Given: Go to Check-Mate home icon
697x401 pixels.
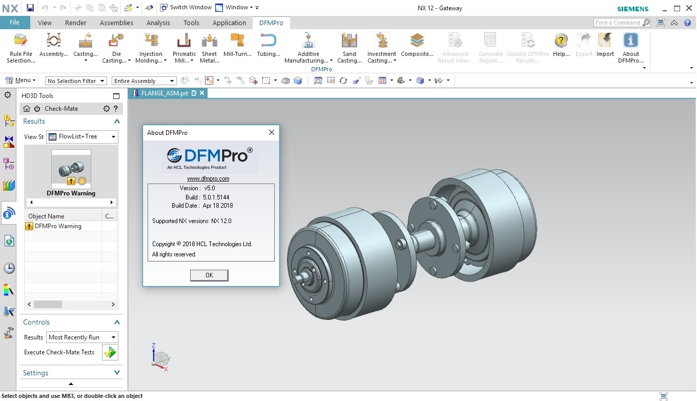Looking at the screenshot, I should (27, 109).
